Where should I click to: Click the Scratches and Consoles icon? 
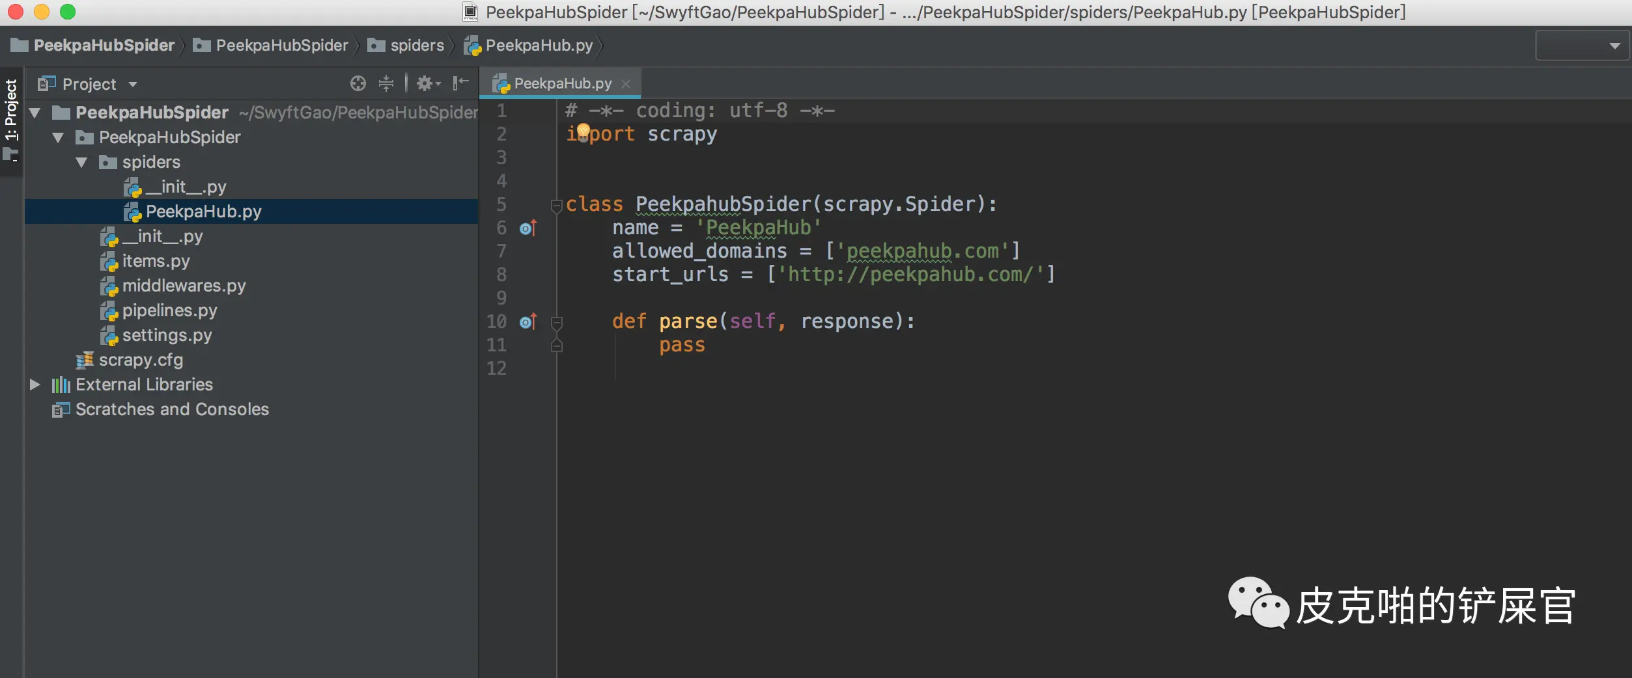click(61, 409)
